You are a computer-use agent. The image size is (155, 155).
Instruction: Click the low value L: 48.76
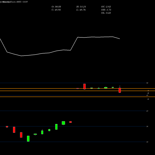81,10
